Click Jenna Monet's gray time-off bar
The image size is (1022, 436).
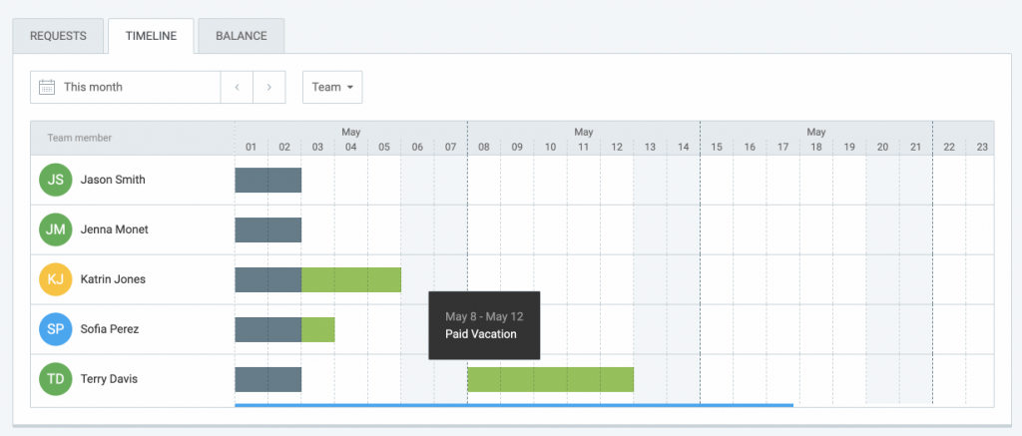267,230
